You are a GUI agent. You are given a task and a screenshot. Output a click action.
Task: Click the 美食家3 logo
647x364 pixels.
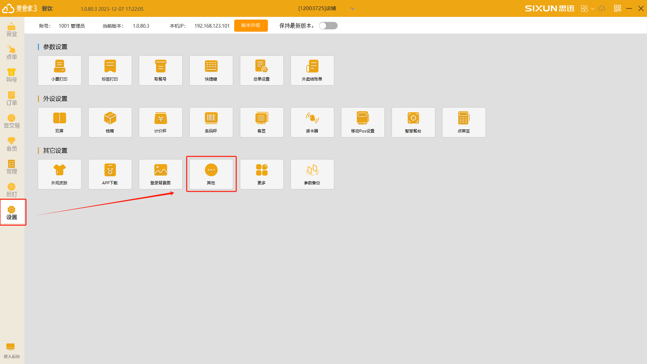coord(20,8)
